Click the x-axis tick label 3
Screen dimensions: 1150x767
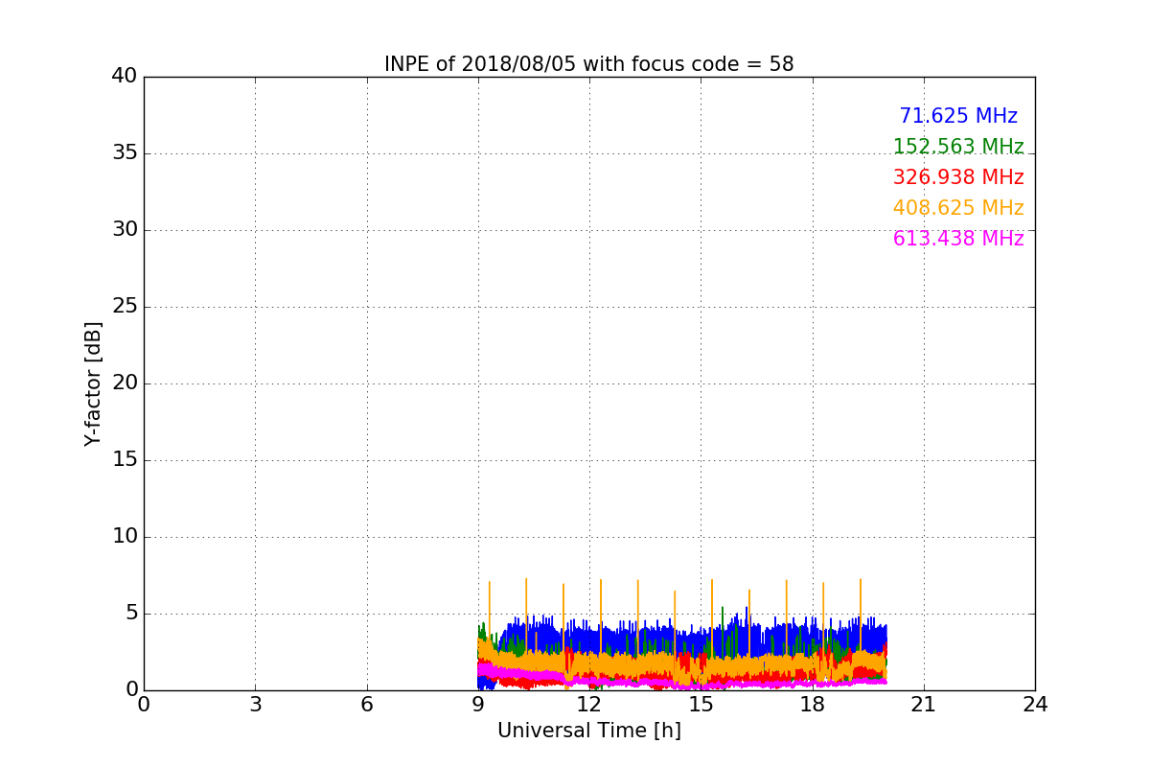[255, 705]
